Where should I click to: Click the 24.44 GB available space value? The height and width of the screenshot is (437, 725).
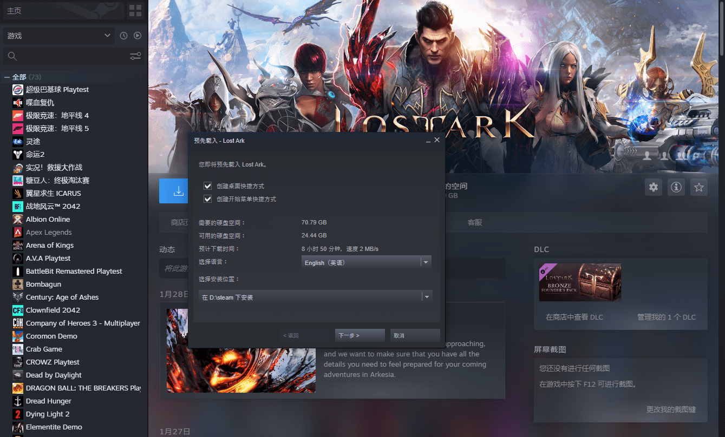pyautogui.click(x=314, y=235)
